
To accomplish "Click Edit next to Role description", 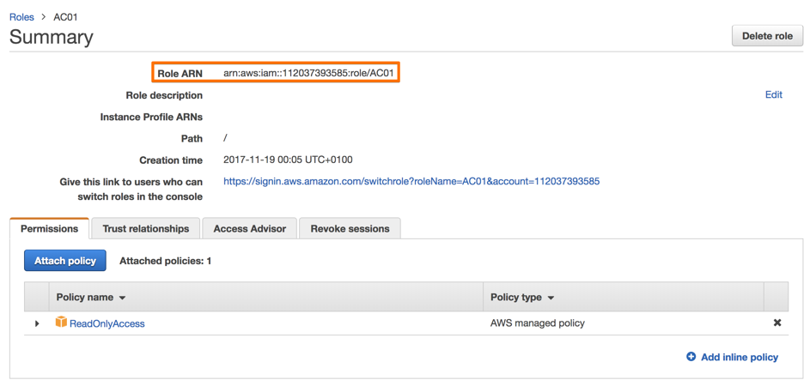I will [x=773, y=95].
